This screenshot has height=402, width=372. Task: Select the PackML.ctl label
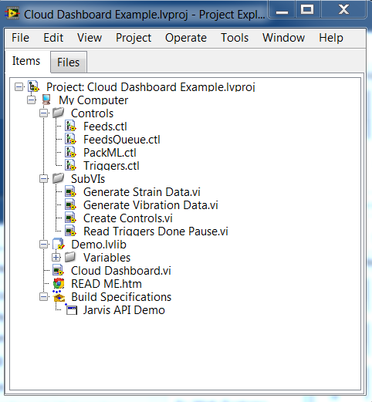pos(110,153)
